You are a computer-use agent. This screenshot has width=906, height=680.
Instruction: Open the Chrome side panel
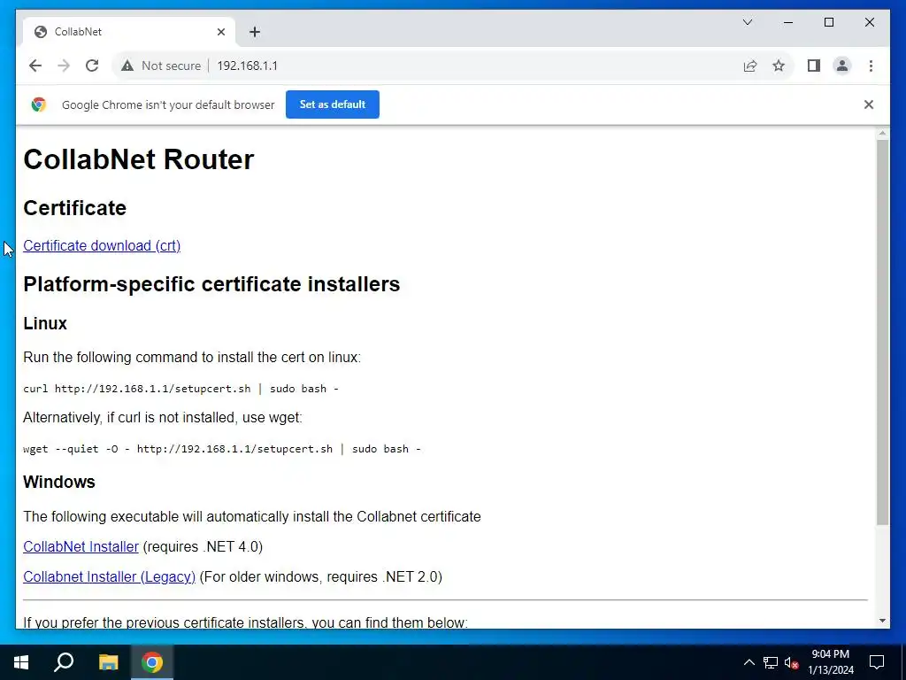814,66
